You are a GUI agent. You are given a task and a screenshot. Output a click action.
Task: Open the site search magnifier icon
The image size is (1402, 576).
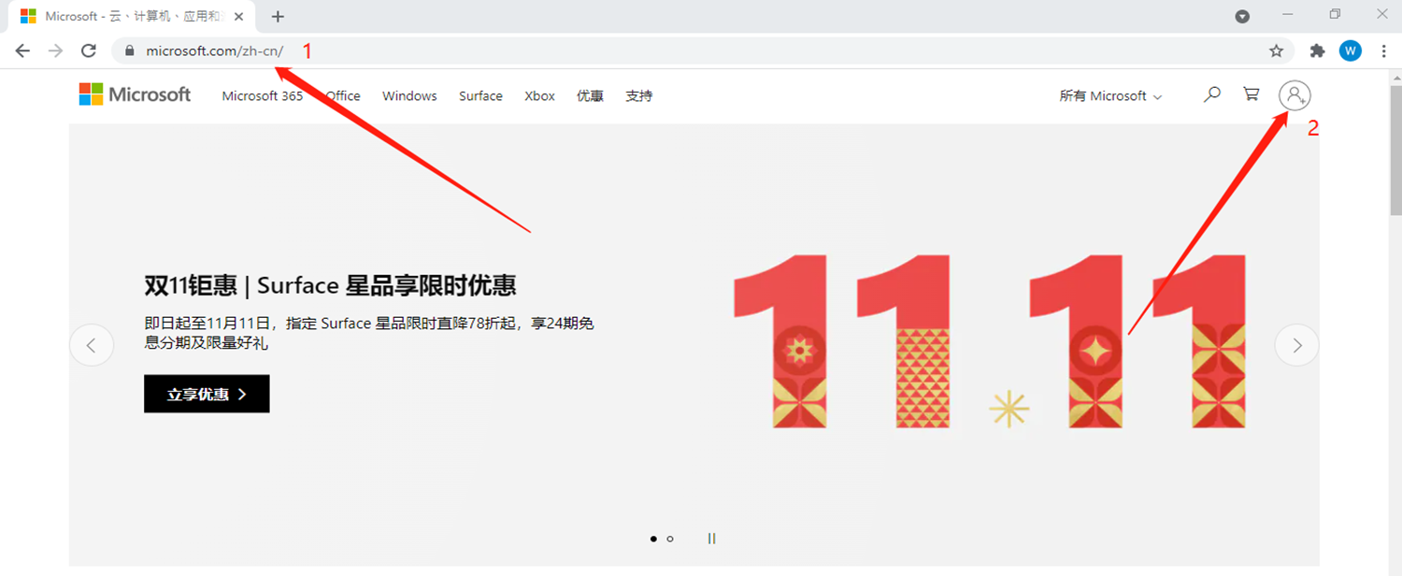(x=1212, y=94)
